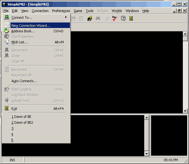Select recent file slot 4

(x=36, y=134)
